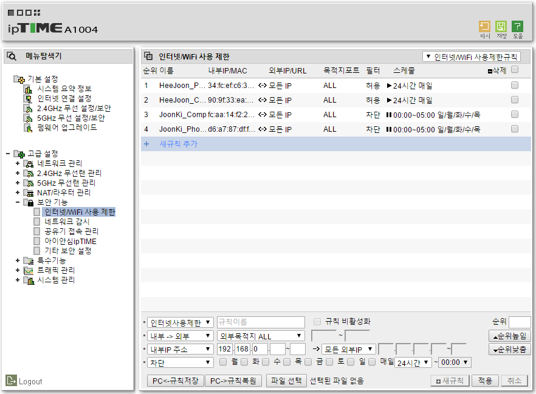
Task: Expand the 네트워크 관리 tree node
Action: click(x=18, y=163)
